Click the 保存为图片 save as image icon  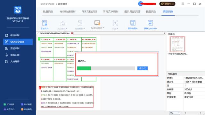point(133,25)
